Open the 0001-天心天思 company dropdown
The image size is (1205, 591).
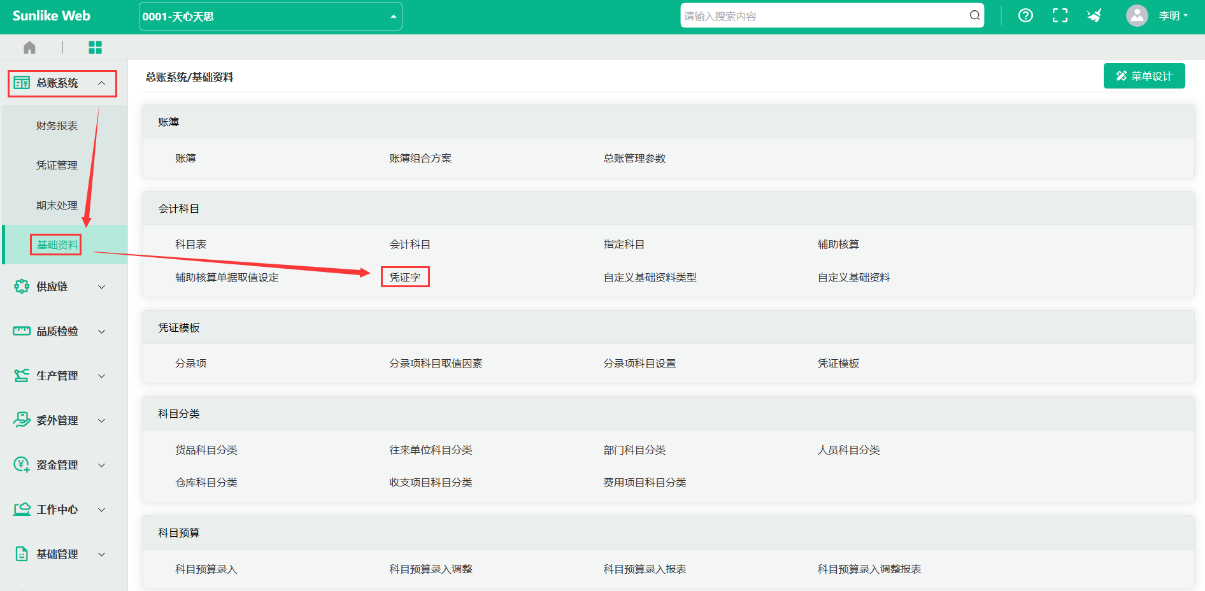tap(270, 17)
